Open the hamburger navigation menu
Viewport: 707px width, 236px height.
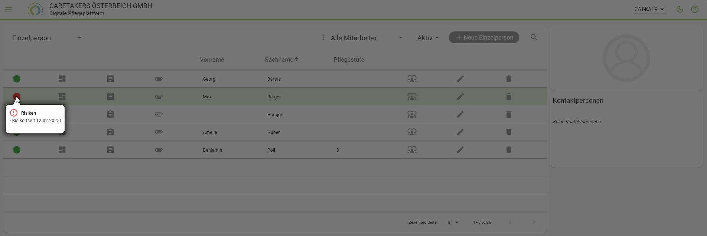(x=9, y=9)
